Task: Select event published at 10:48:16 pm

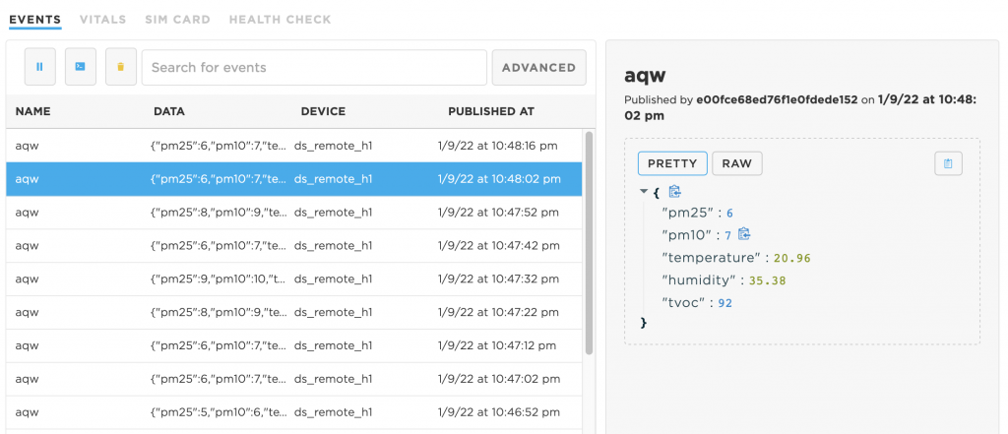Action: (293, 146)
